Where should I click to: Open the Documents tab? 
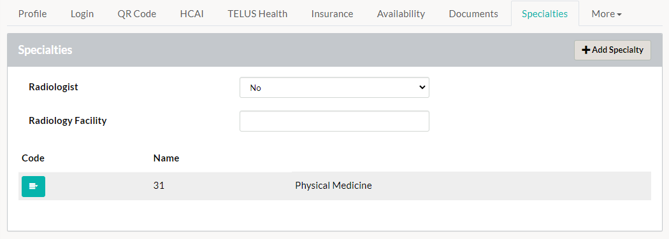473,13
